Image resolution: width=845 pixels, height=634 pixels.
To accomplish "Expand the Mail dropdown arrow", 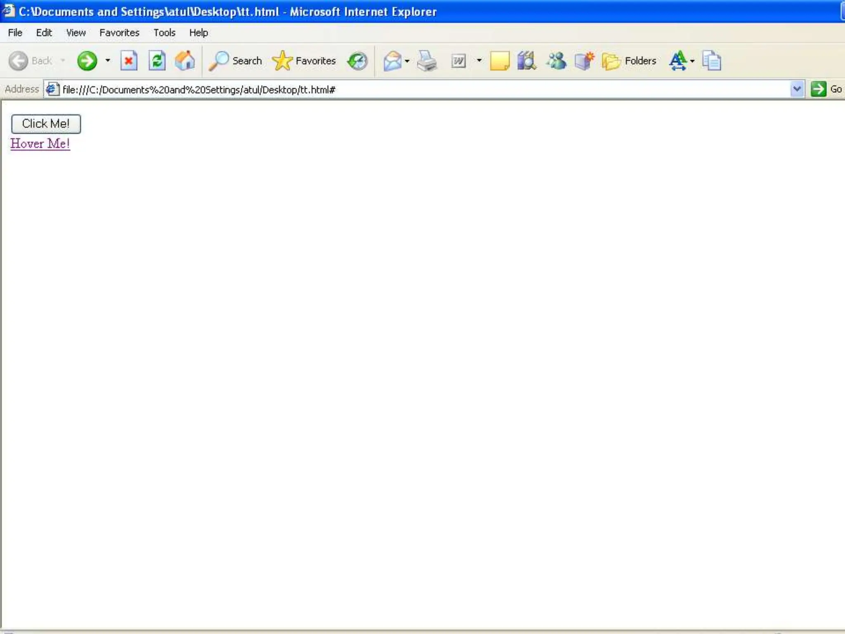I will coord(407,61).
